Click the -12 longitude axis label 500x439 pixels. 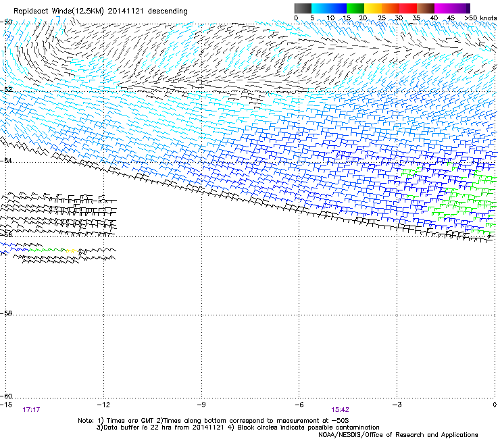103,405
